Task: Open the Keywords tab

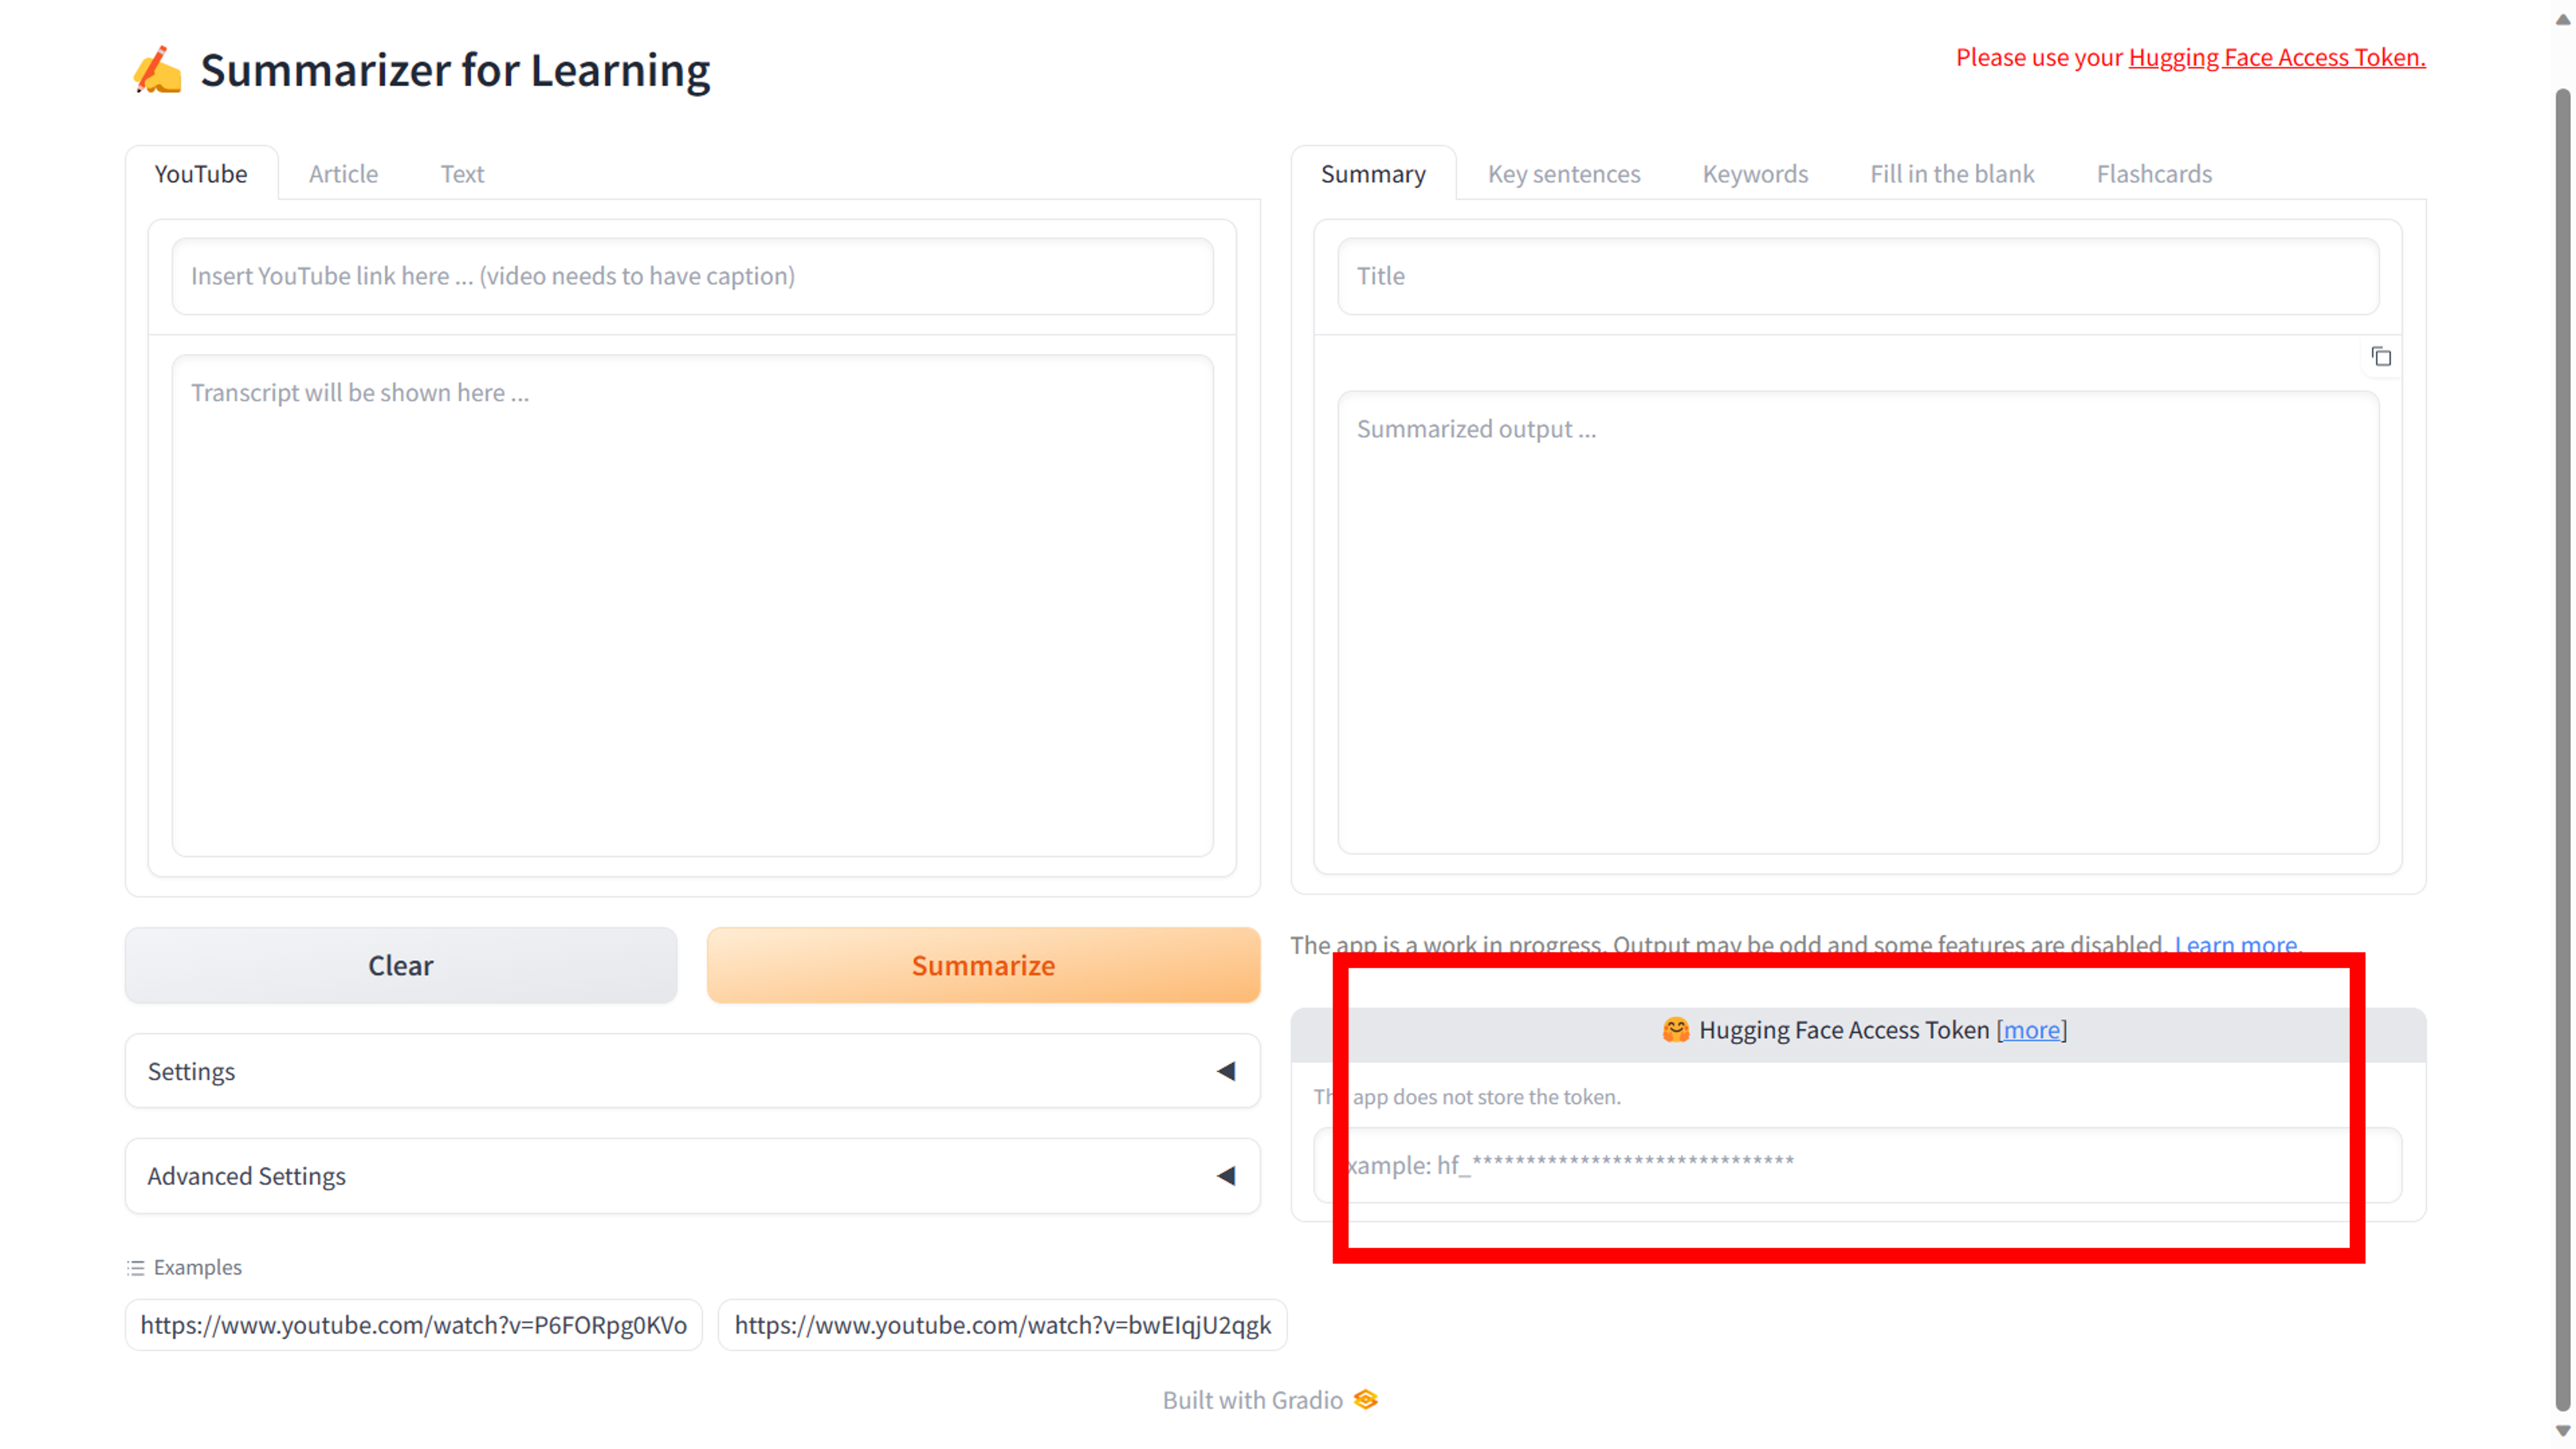Action: point(1755,174)
